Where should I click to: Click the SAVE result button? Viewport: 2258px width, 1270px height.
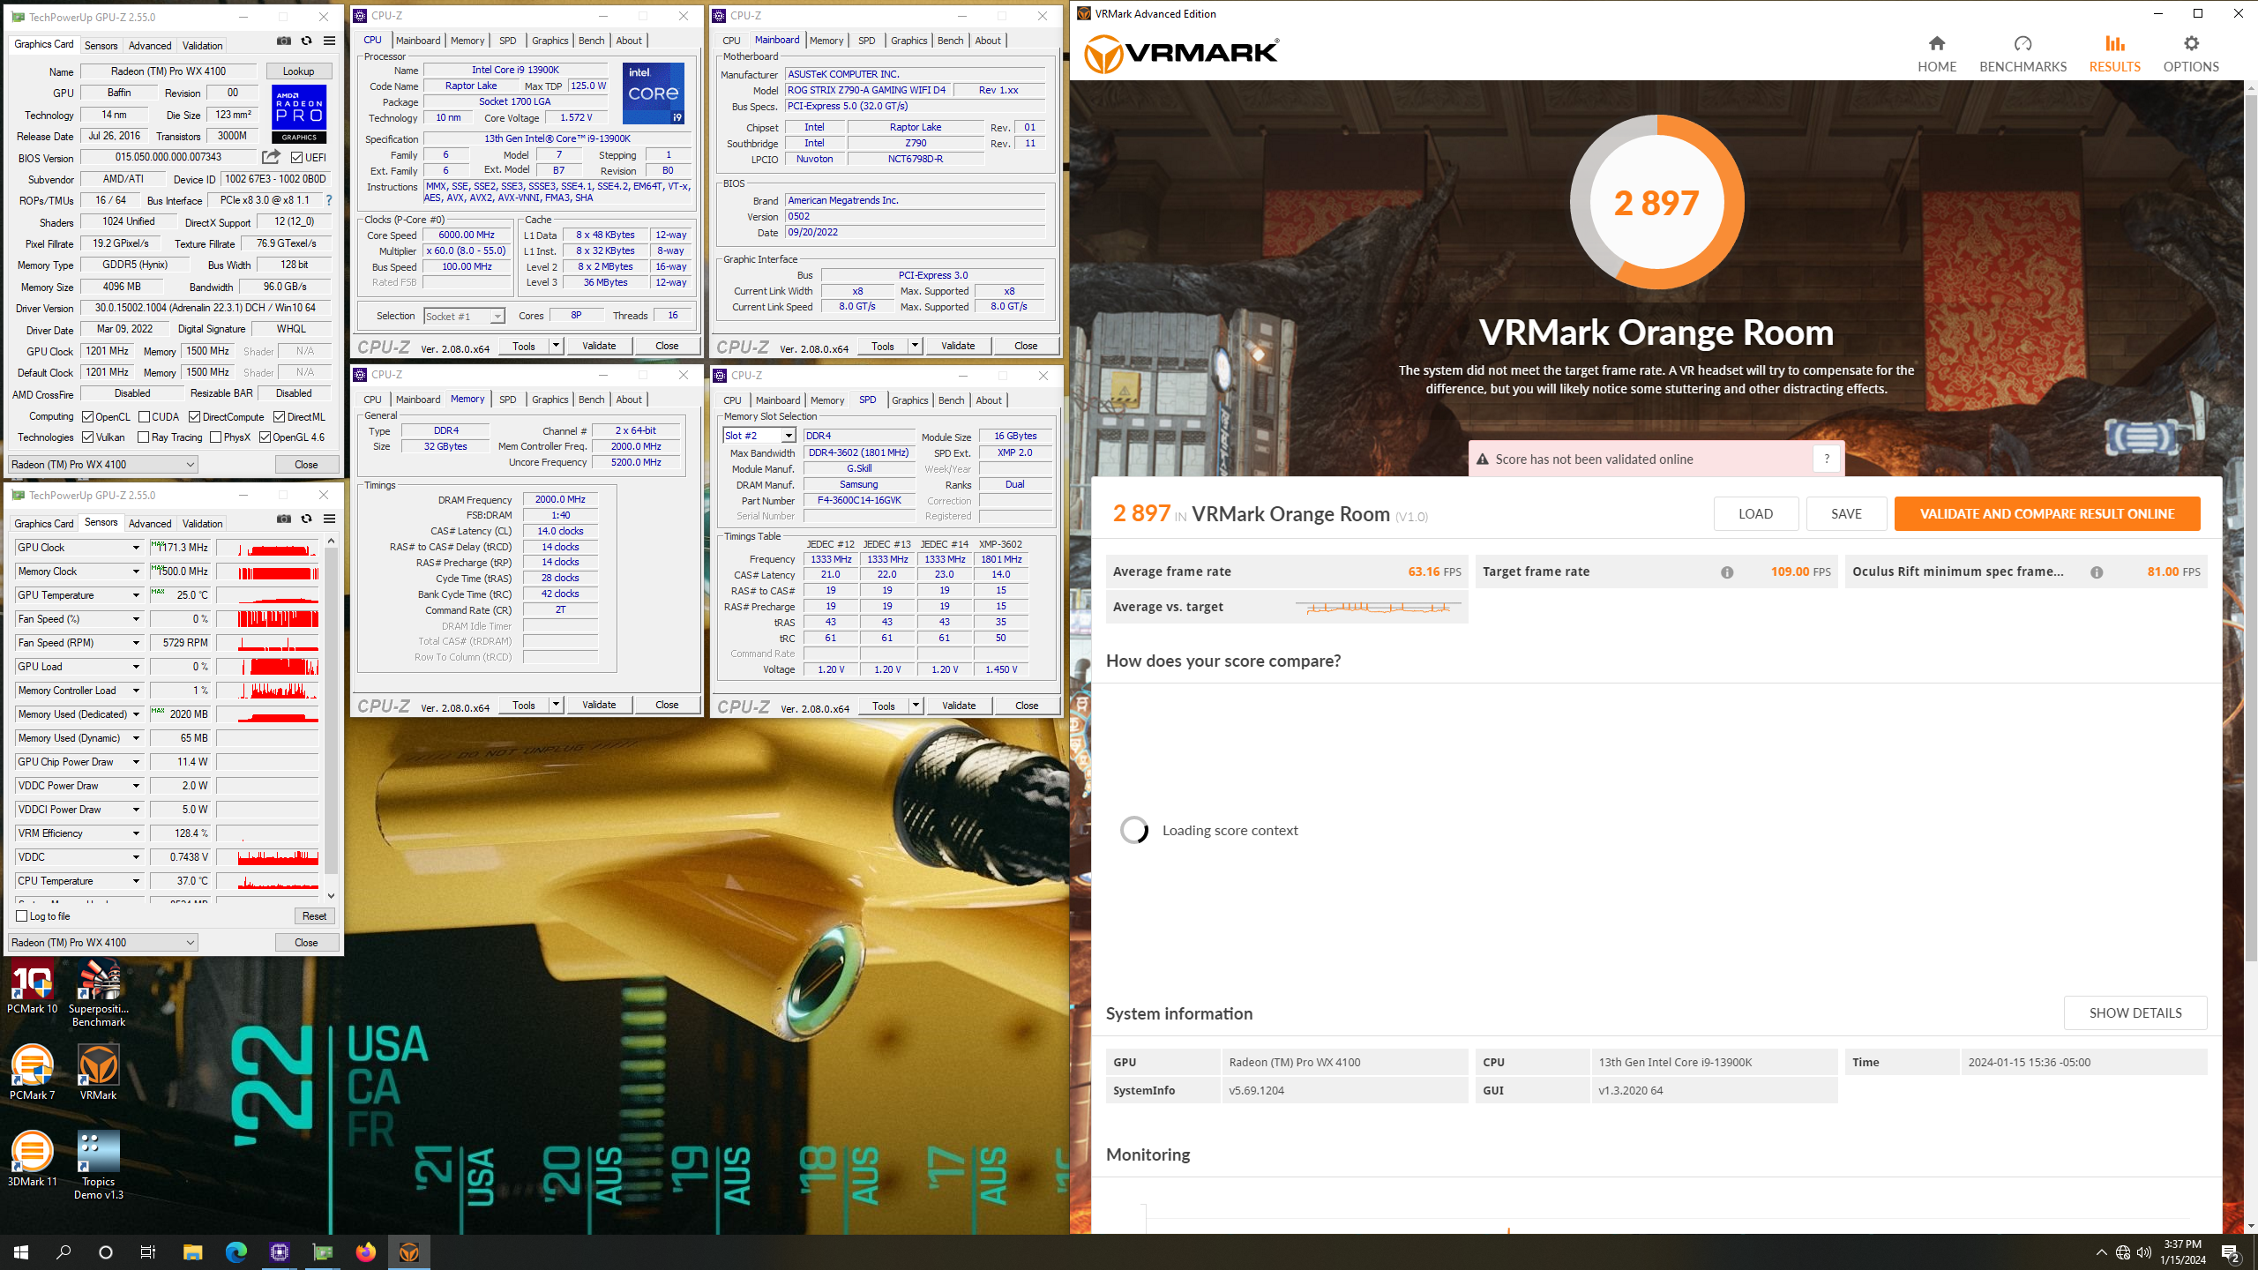(x=1846, y=513)
